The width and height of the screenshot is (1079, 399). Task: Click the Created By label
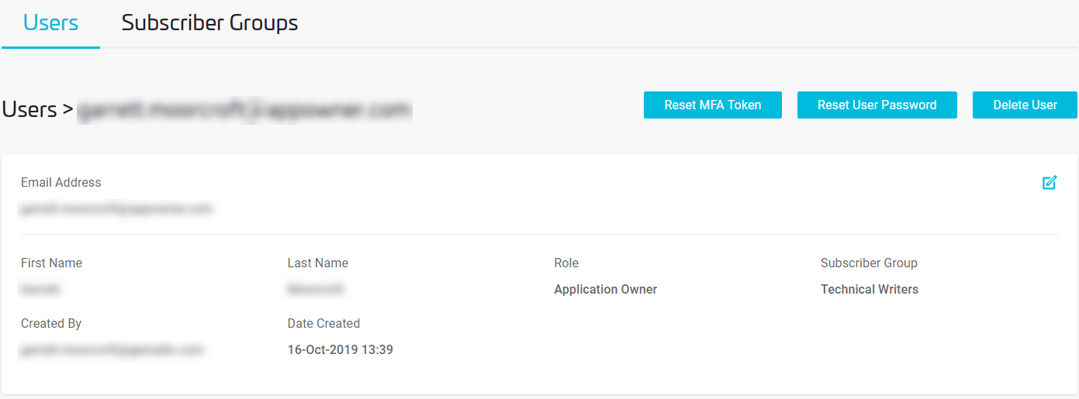pos(51,324)
